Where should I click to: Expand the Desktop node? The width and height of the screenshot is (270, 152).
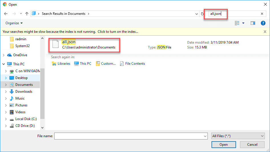click(6, 78)
